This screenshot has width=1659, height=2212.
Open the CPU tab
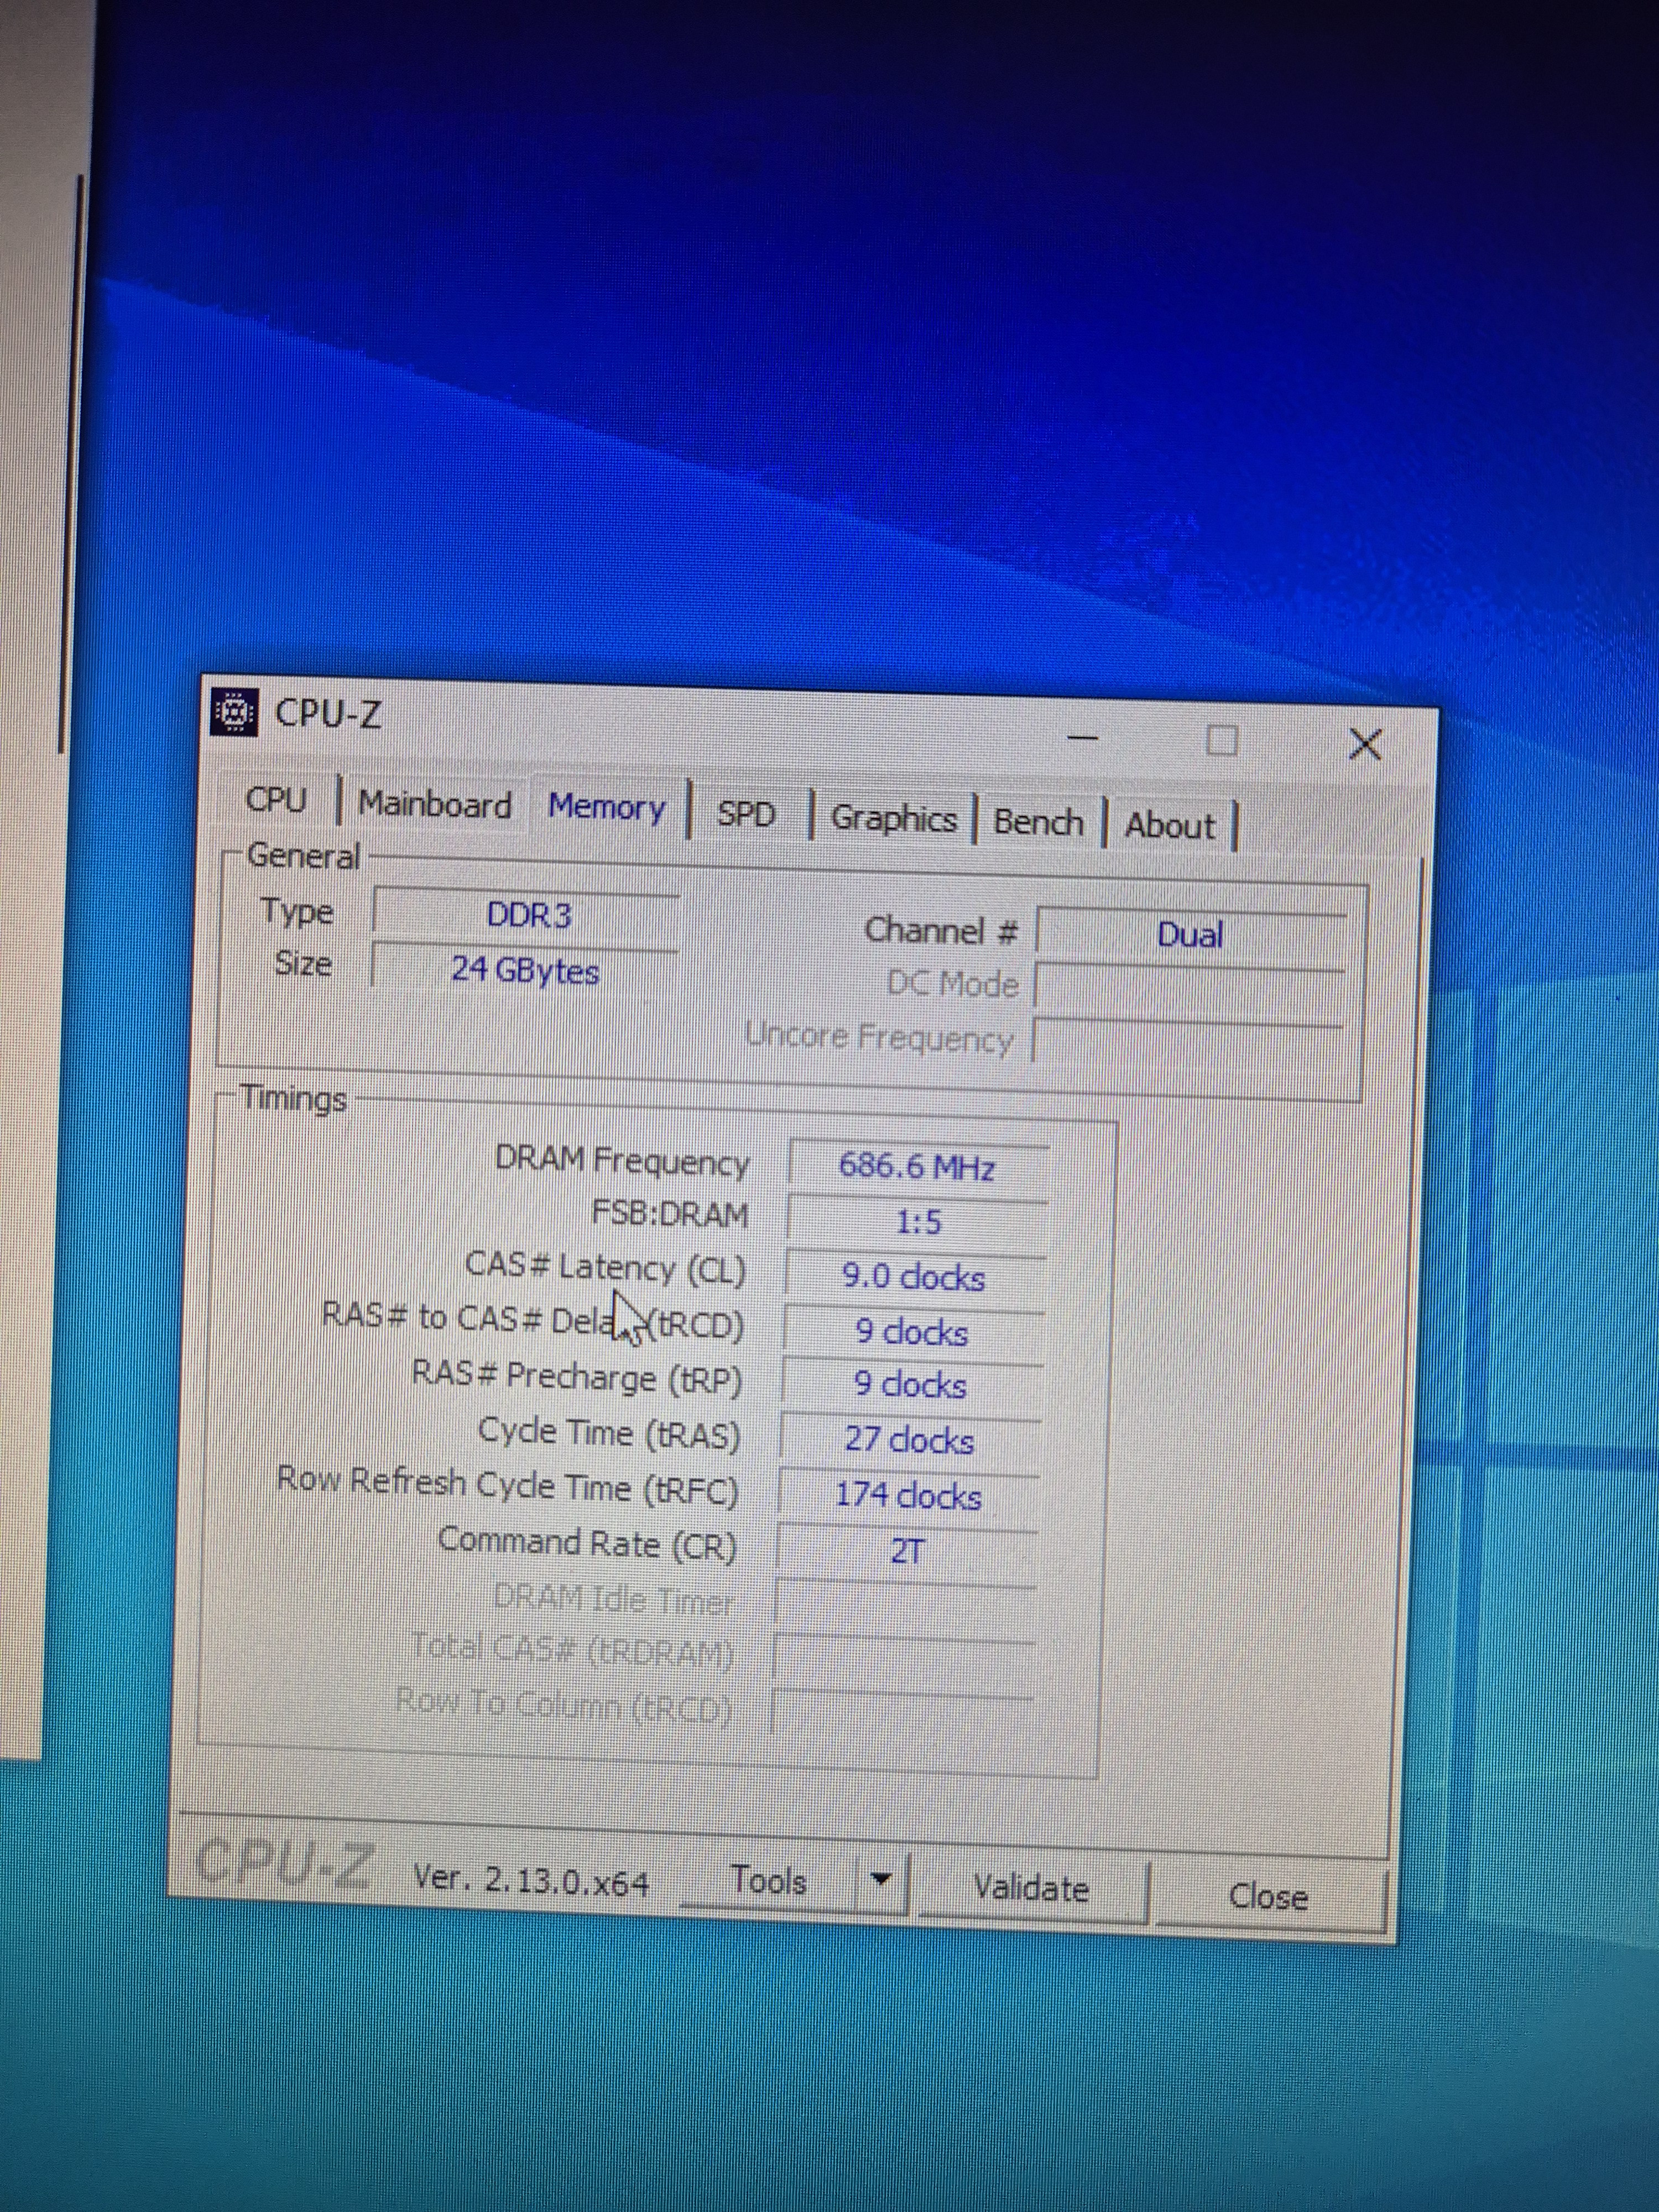click(x=276, y=800)
